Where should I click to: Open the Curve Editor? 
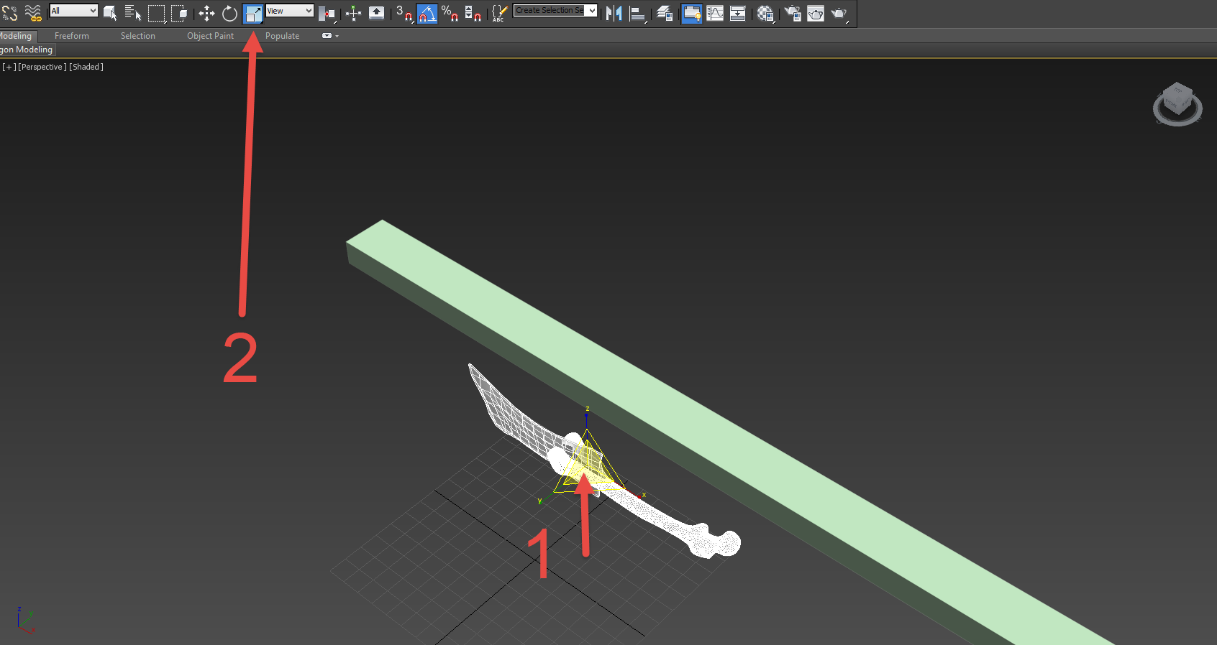point(715,13)
